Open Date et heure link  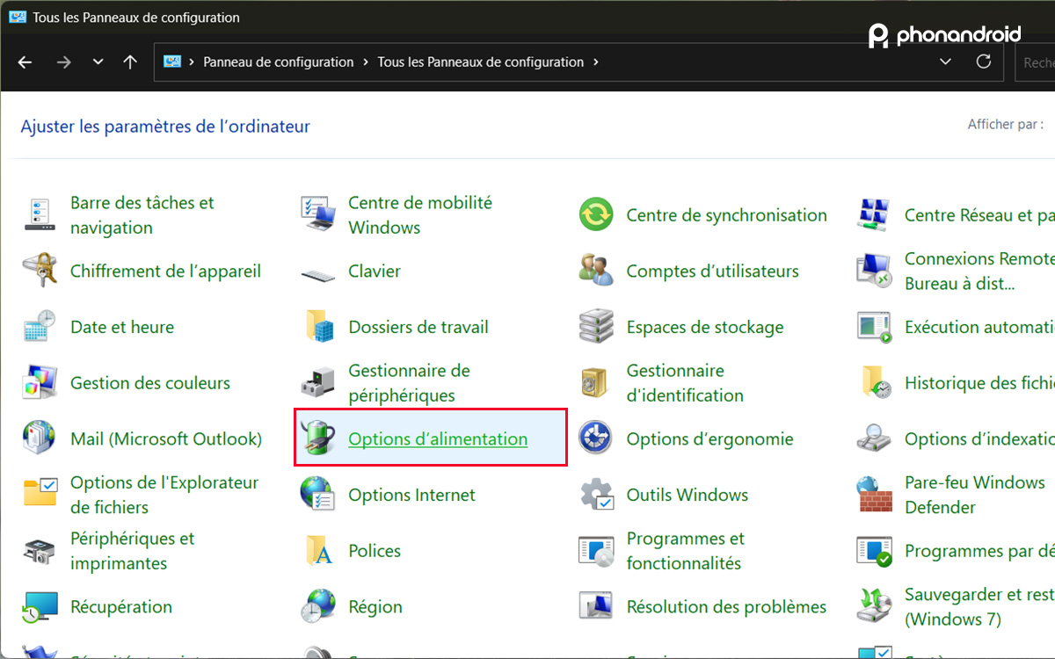122,327
